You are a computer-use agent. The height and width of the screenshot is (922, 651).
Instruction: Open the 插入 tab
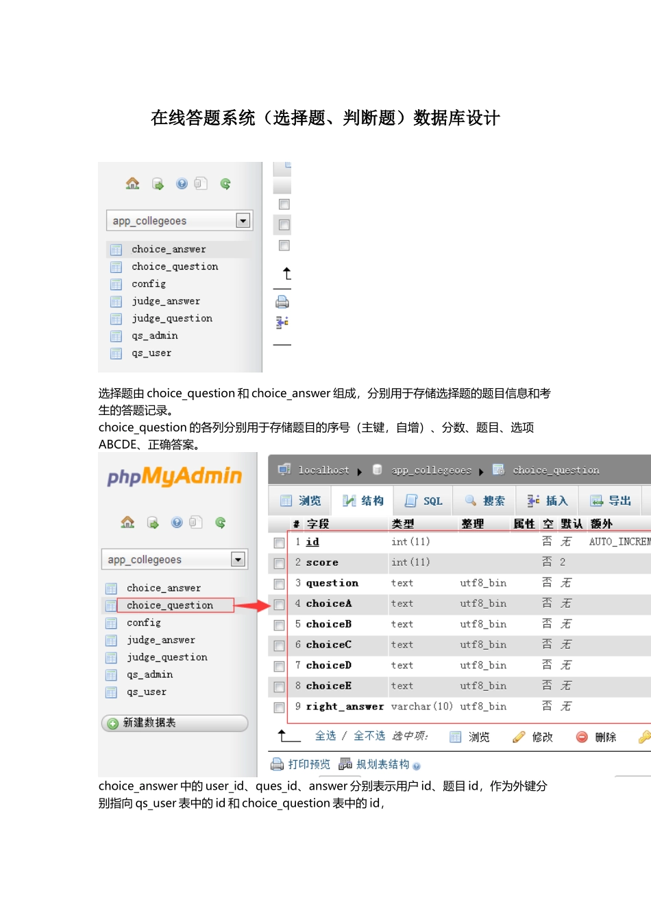pyautogui.click(x=547, y=501)
